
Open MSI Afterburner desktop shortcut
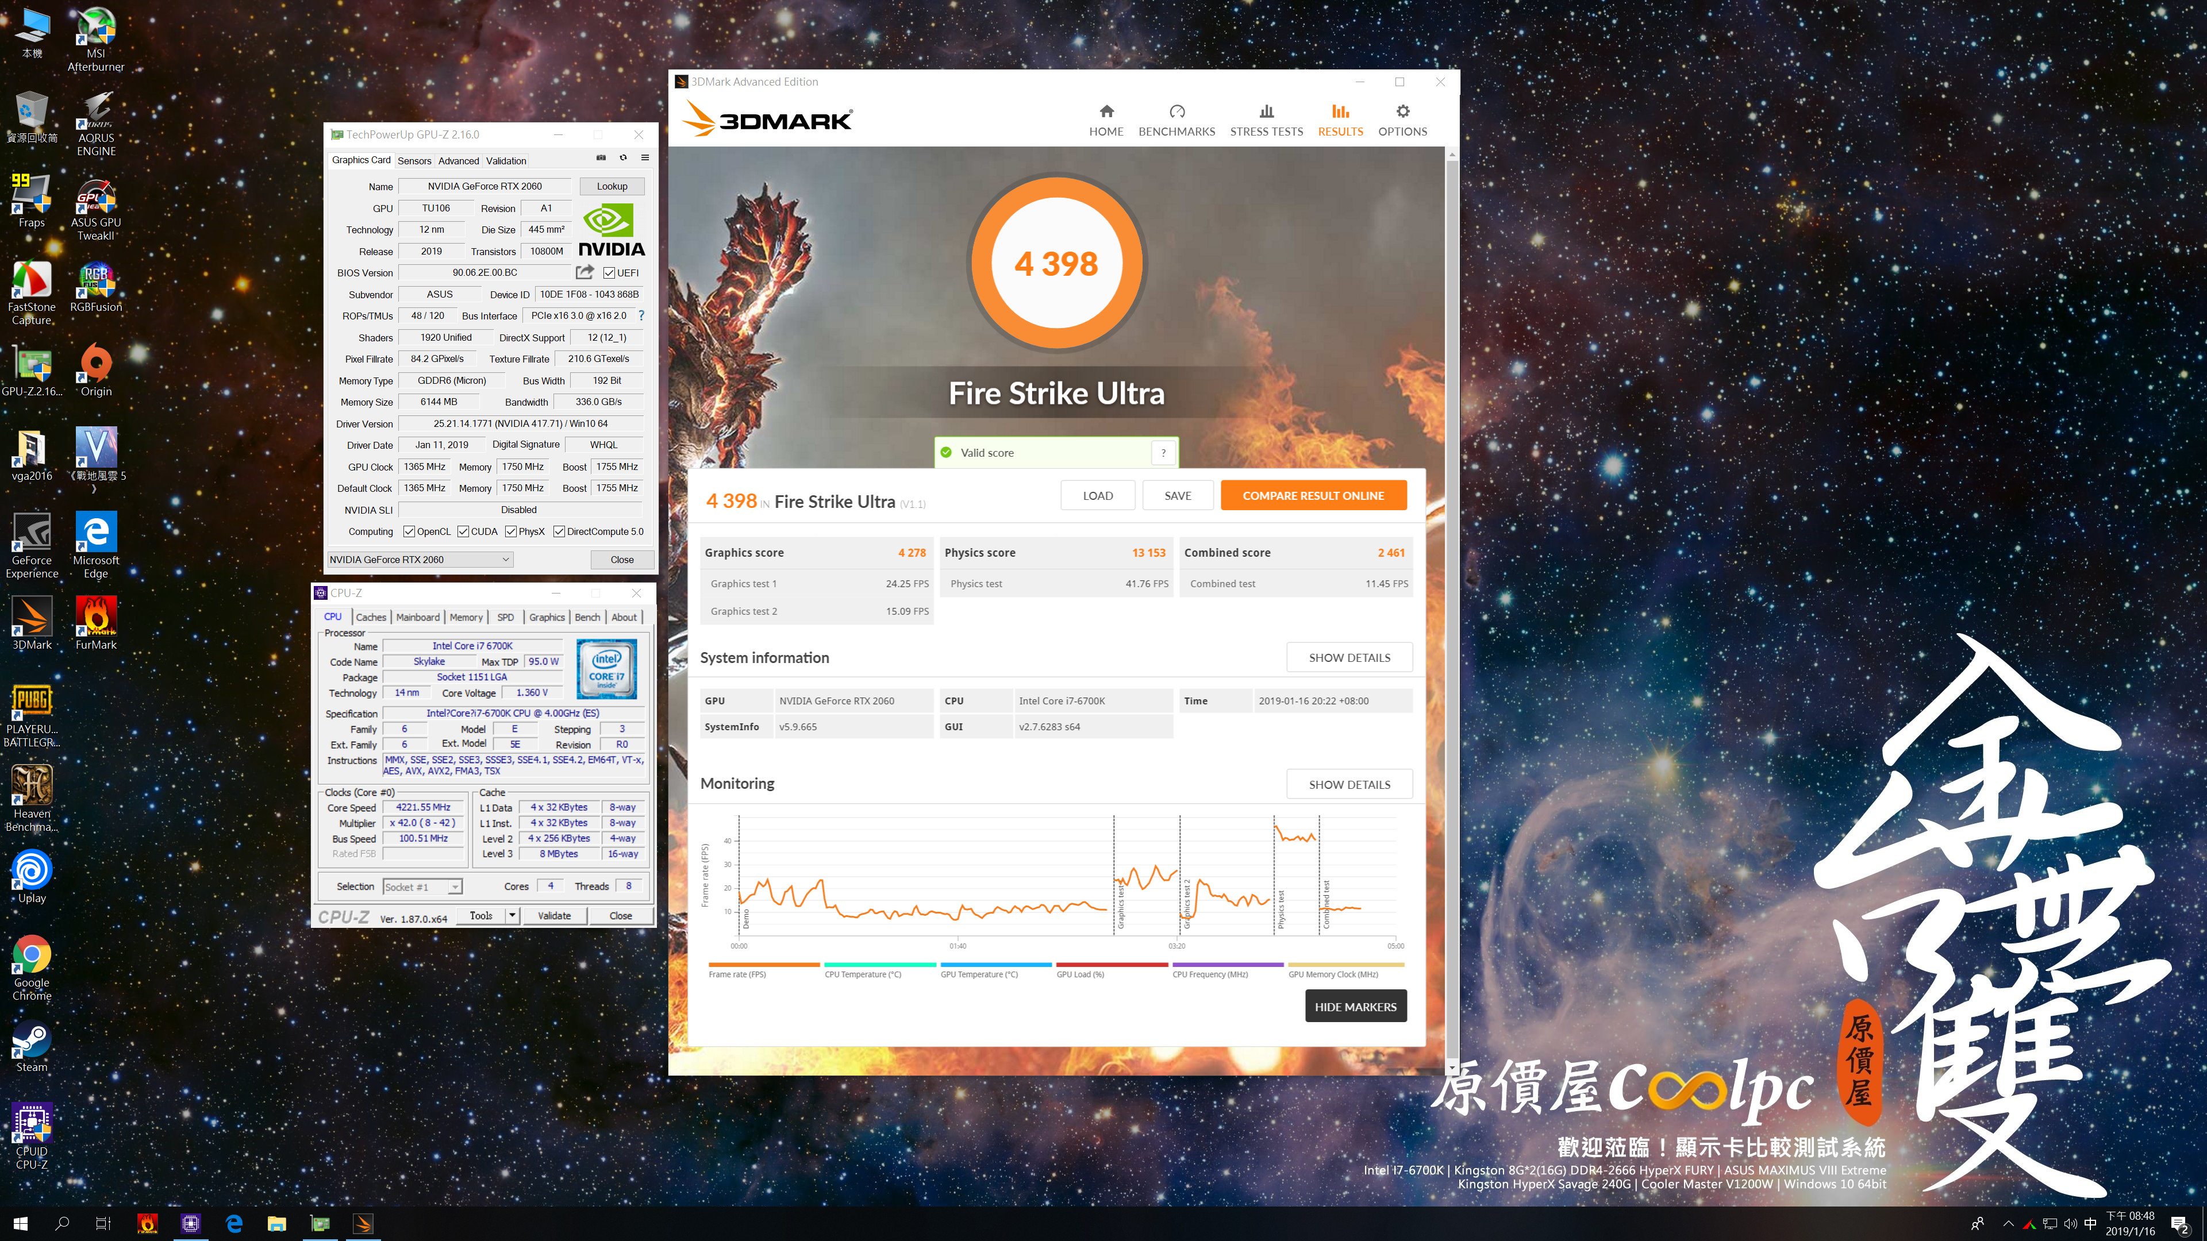click(x=96, y=38)
